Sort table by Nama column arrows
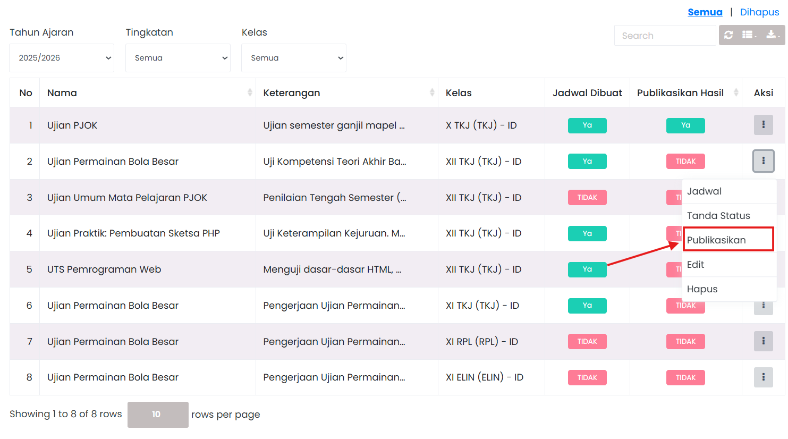 point(249,93)
